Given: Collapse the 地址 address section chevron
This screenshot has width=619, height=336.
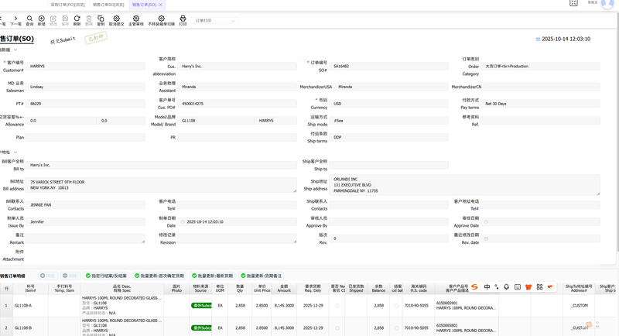Looking at the screenshot, I should click(15, 153).
